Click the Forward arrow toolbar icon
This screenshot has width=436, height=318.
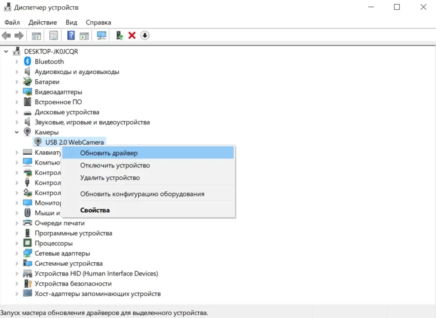click(19, 36)
